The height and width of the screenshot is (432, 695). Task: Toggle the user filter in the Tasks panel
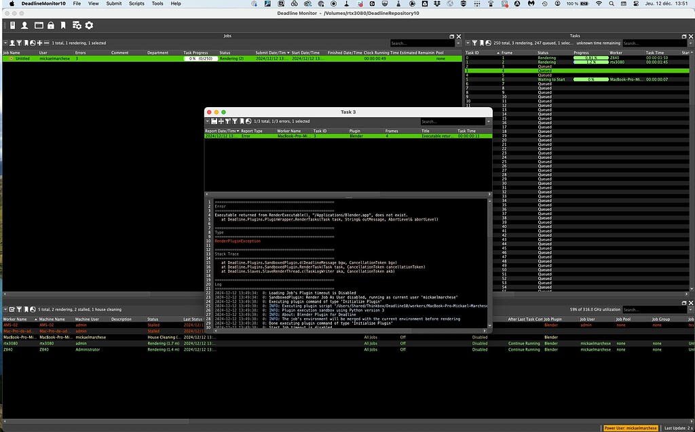(474, 43)
